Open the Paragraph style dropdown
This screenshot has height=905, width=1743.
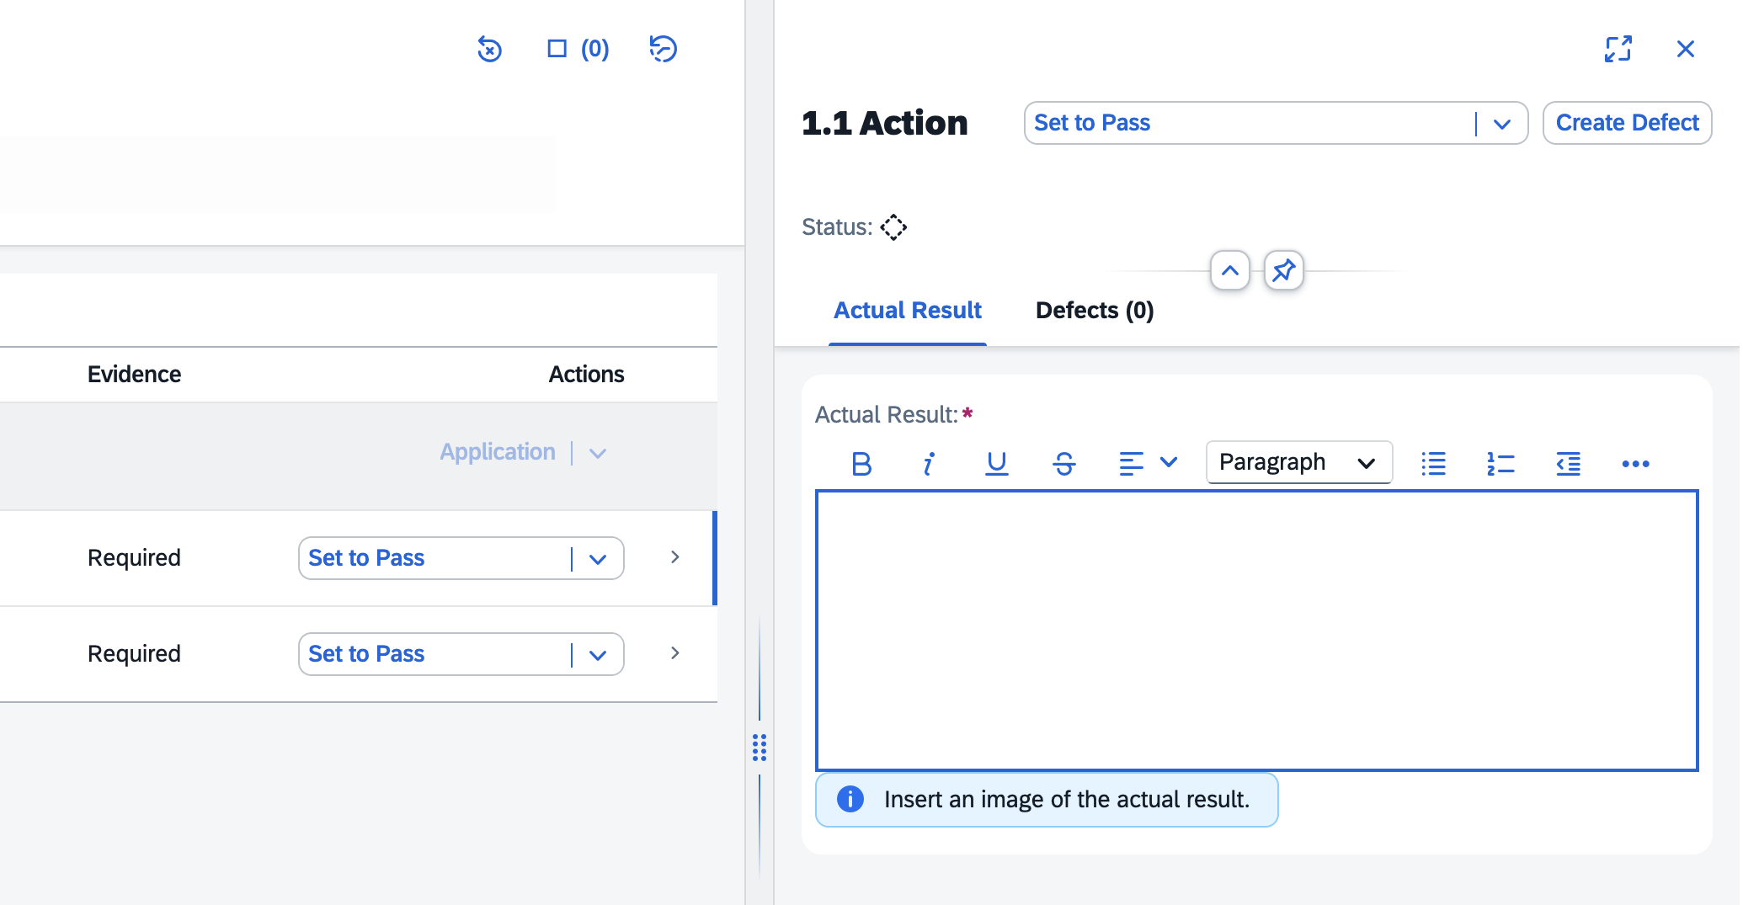(x=1298, y=462)
